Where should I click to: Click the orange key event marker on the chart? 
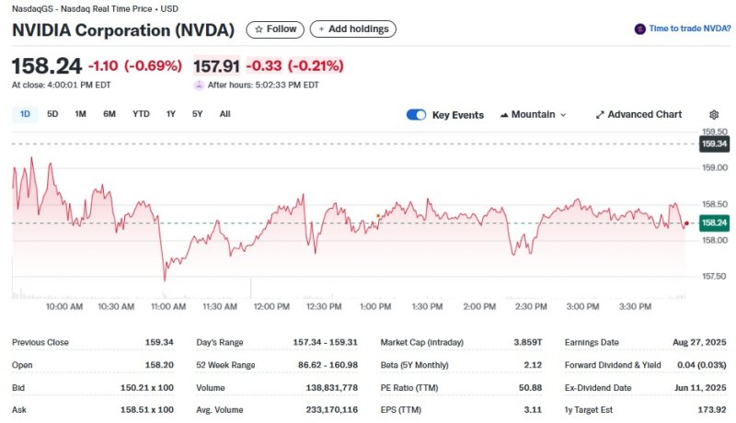(378, 215)
